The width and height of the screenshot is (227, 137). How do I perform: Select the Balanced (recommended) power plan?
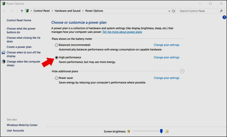pyautogui.click(x=56, y=45)
